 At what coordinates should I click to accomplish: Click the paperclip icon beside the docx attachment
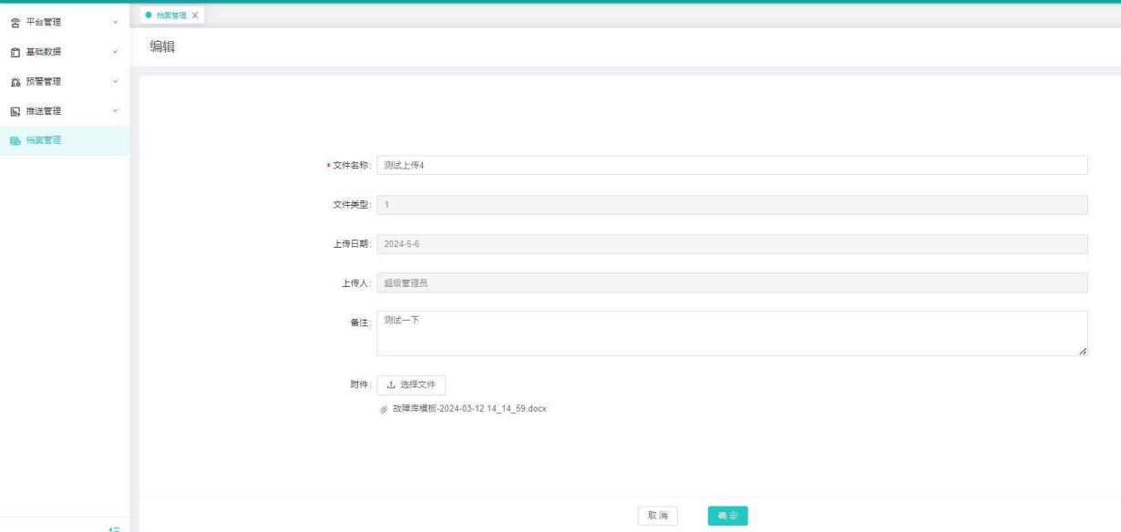(x=385, y=409)
